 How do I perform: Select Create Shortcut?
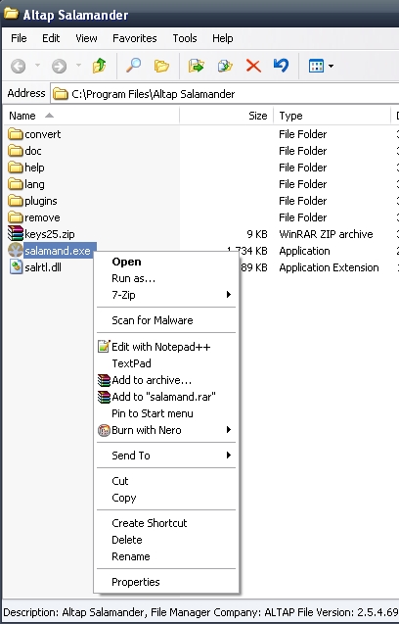pyautogui.click(x=166, y=523)
